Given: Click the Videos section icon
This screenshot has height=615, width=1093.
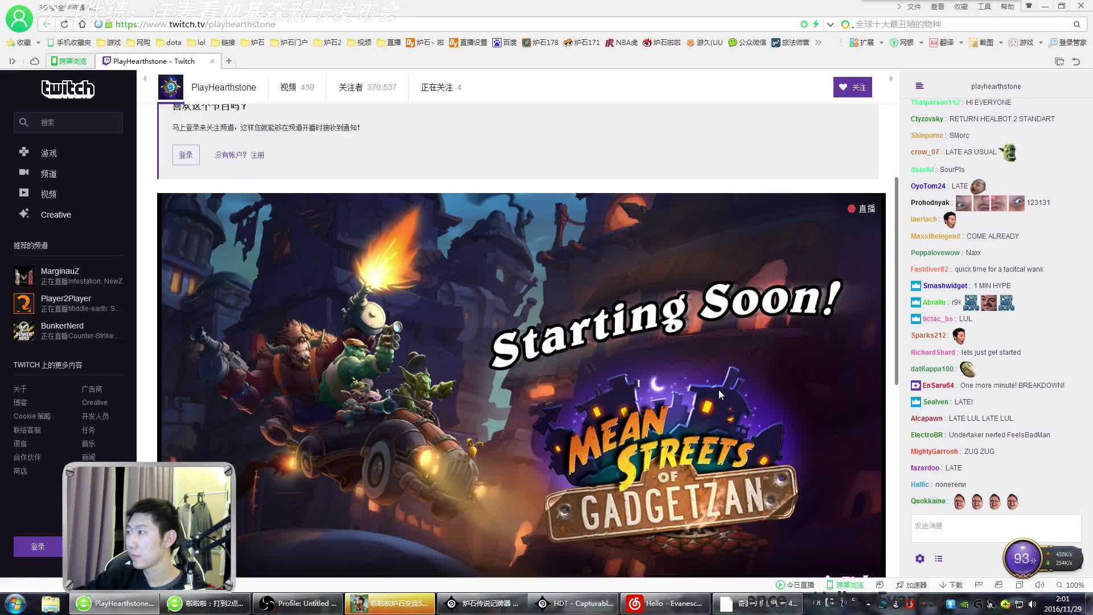Looking at the screenshot, I should 23,193.
